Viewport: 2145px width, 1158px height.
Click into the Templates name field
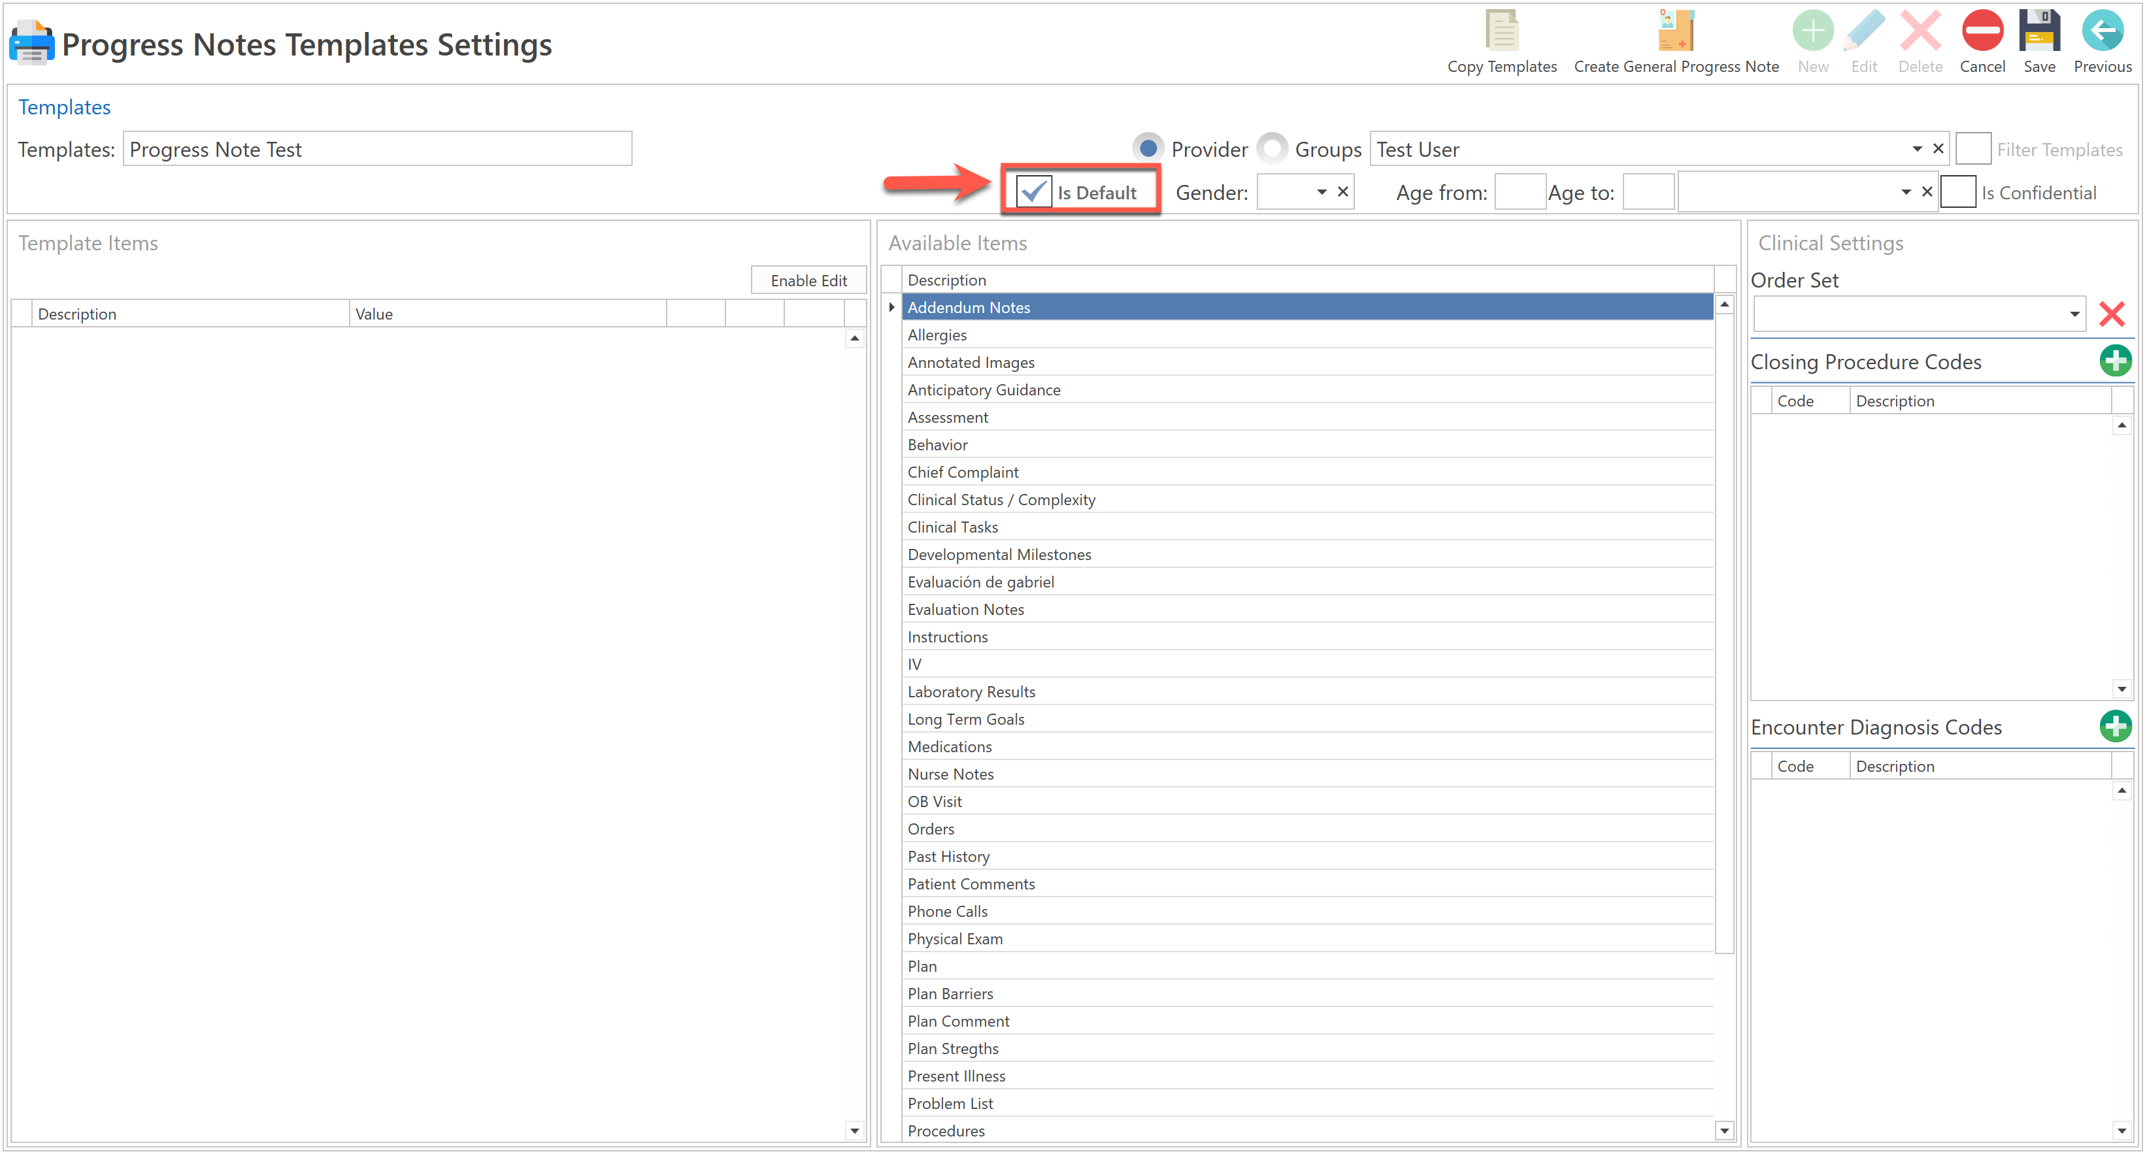[376, 149]
